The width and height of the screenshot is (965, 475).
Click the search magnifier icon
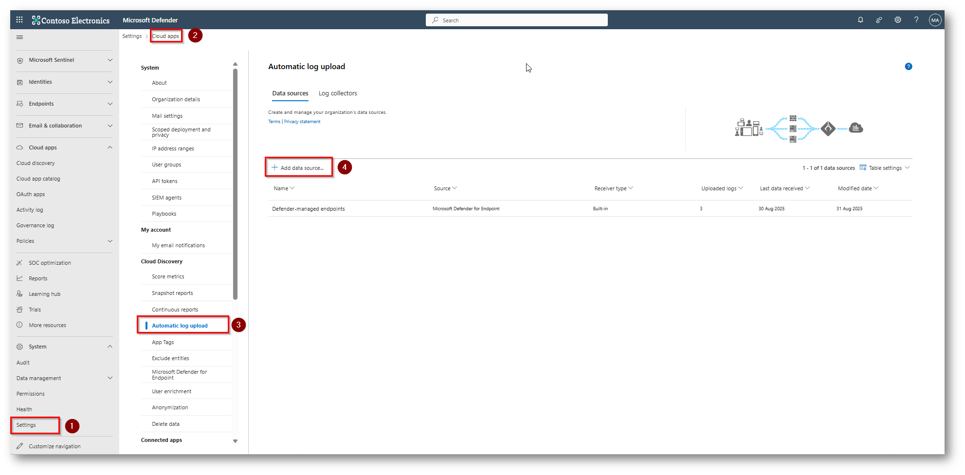tap(435, 20)
